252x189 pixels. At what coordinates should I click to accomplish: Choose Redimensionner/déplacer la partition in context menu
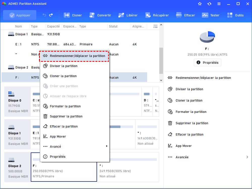pyautogui.click(x=74, y=56)
